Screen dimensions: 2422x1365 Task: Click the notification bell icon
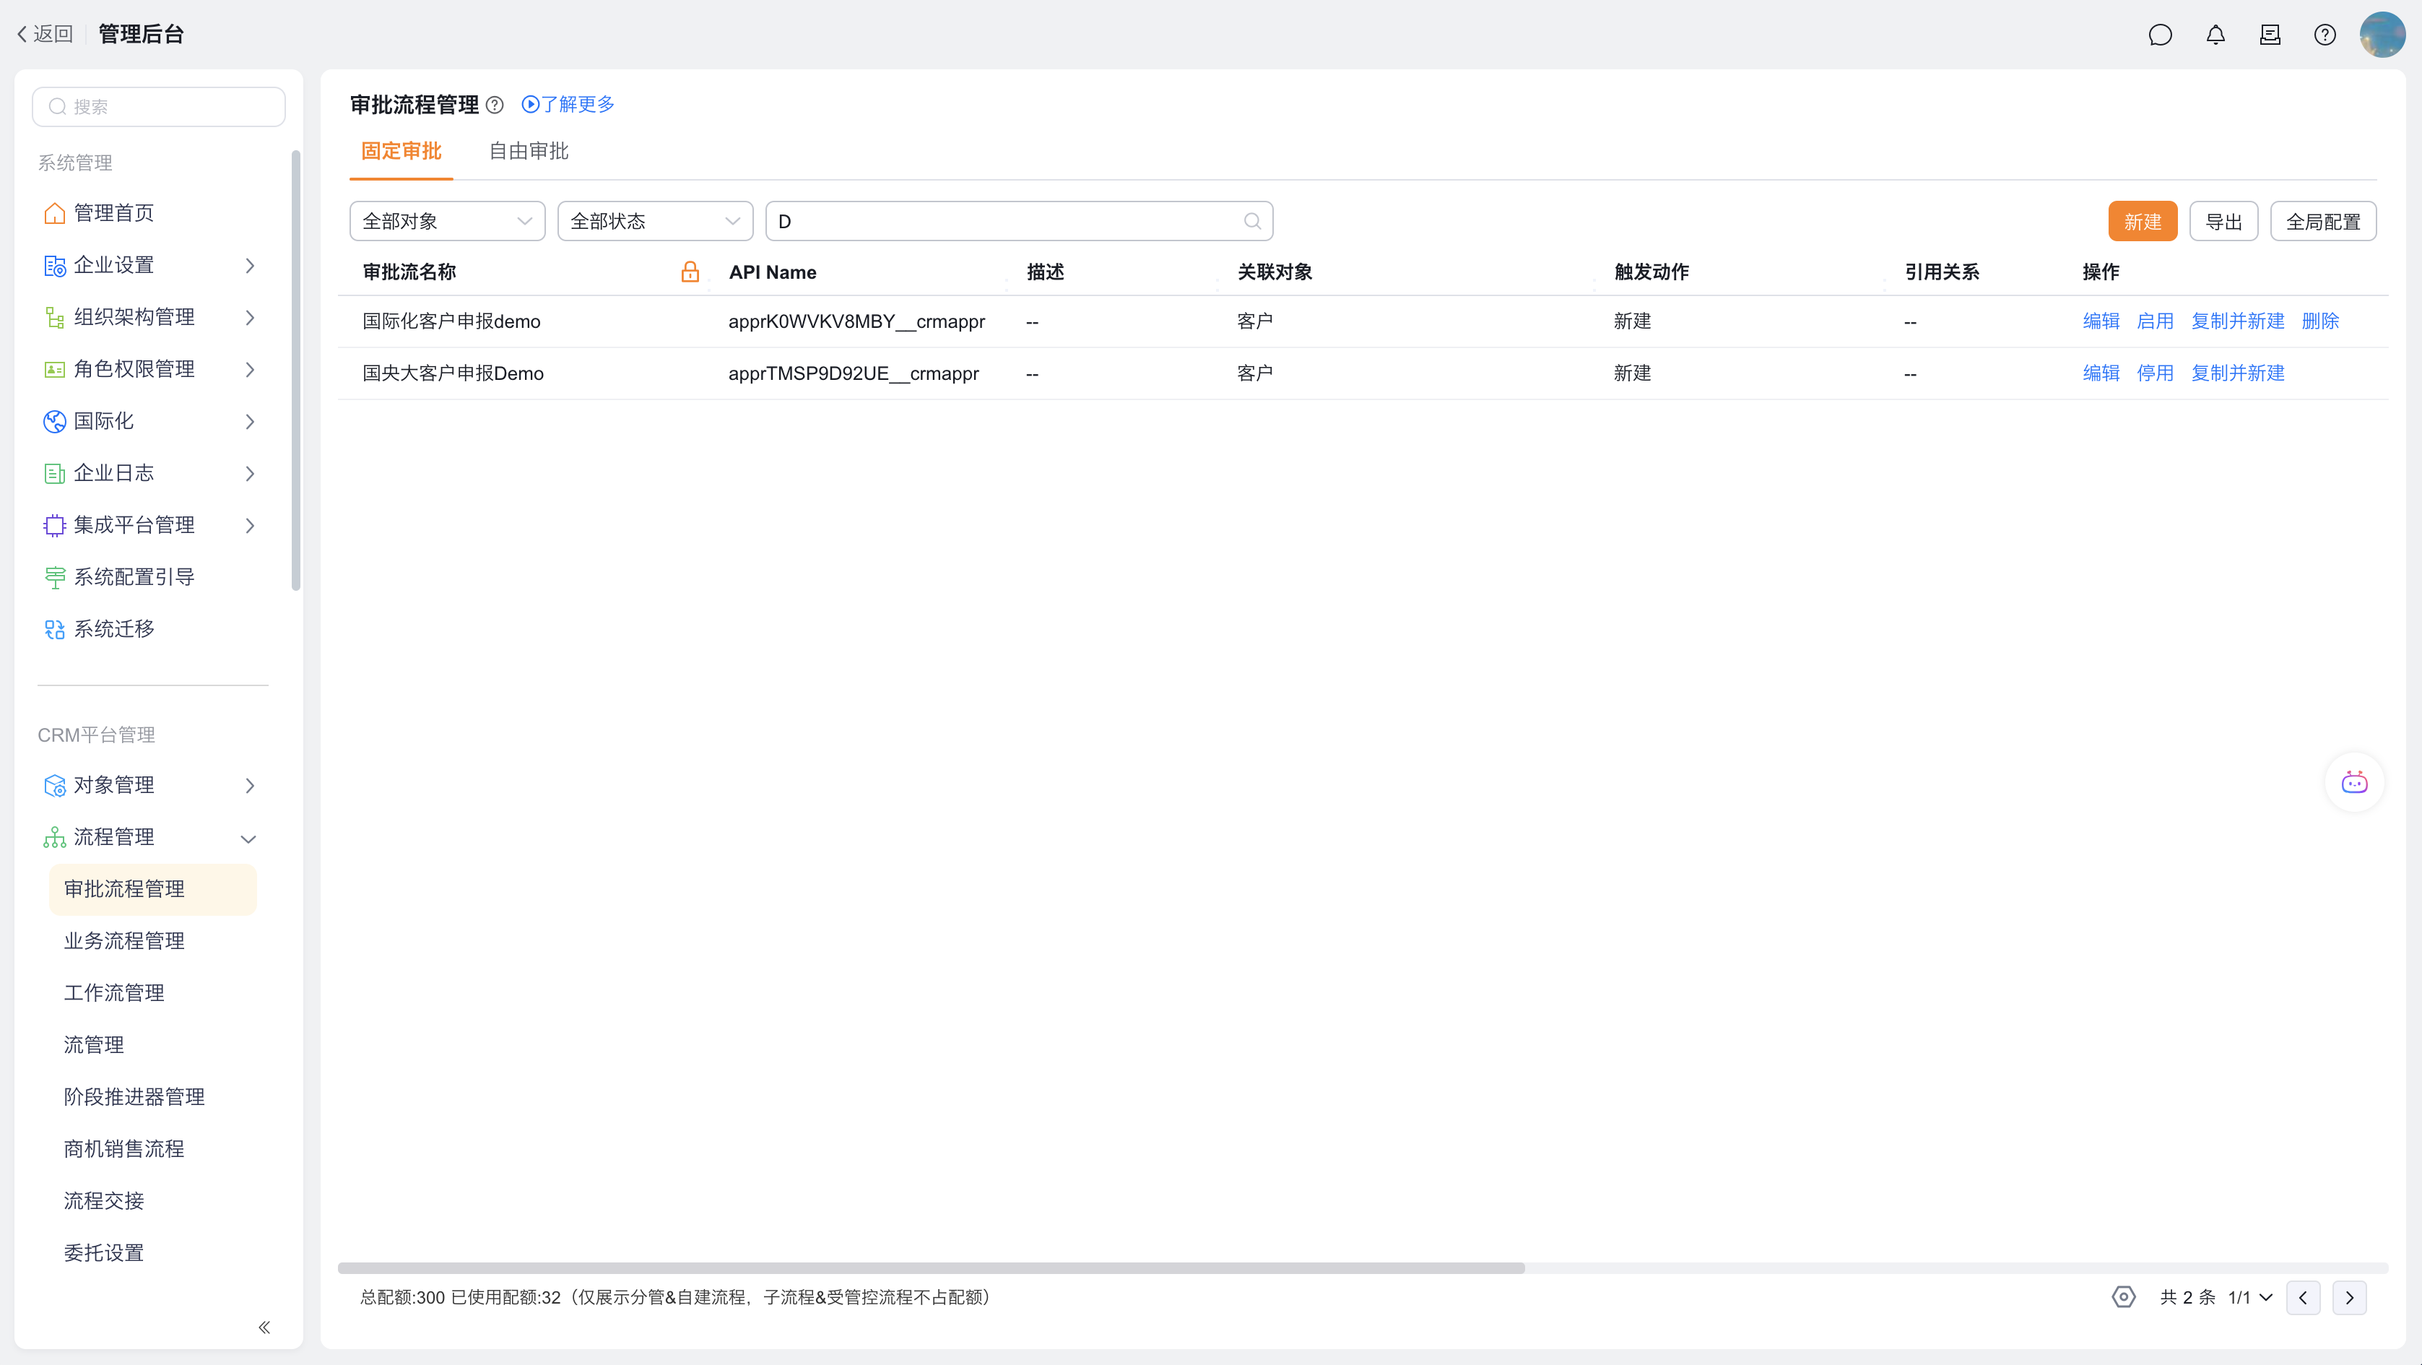(x=2215, y=35)
